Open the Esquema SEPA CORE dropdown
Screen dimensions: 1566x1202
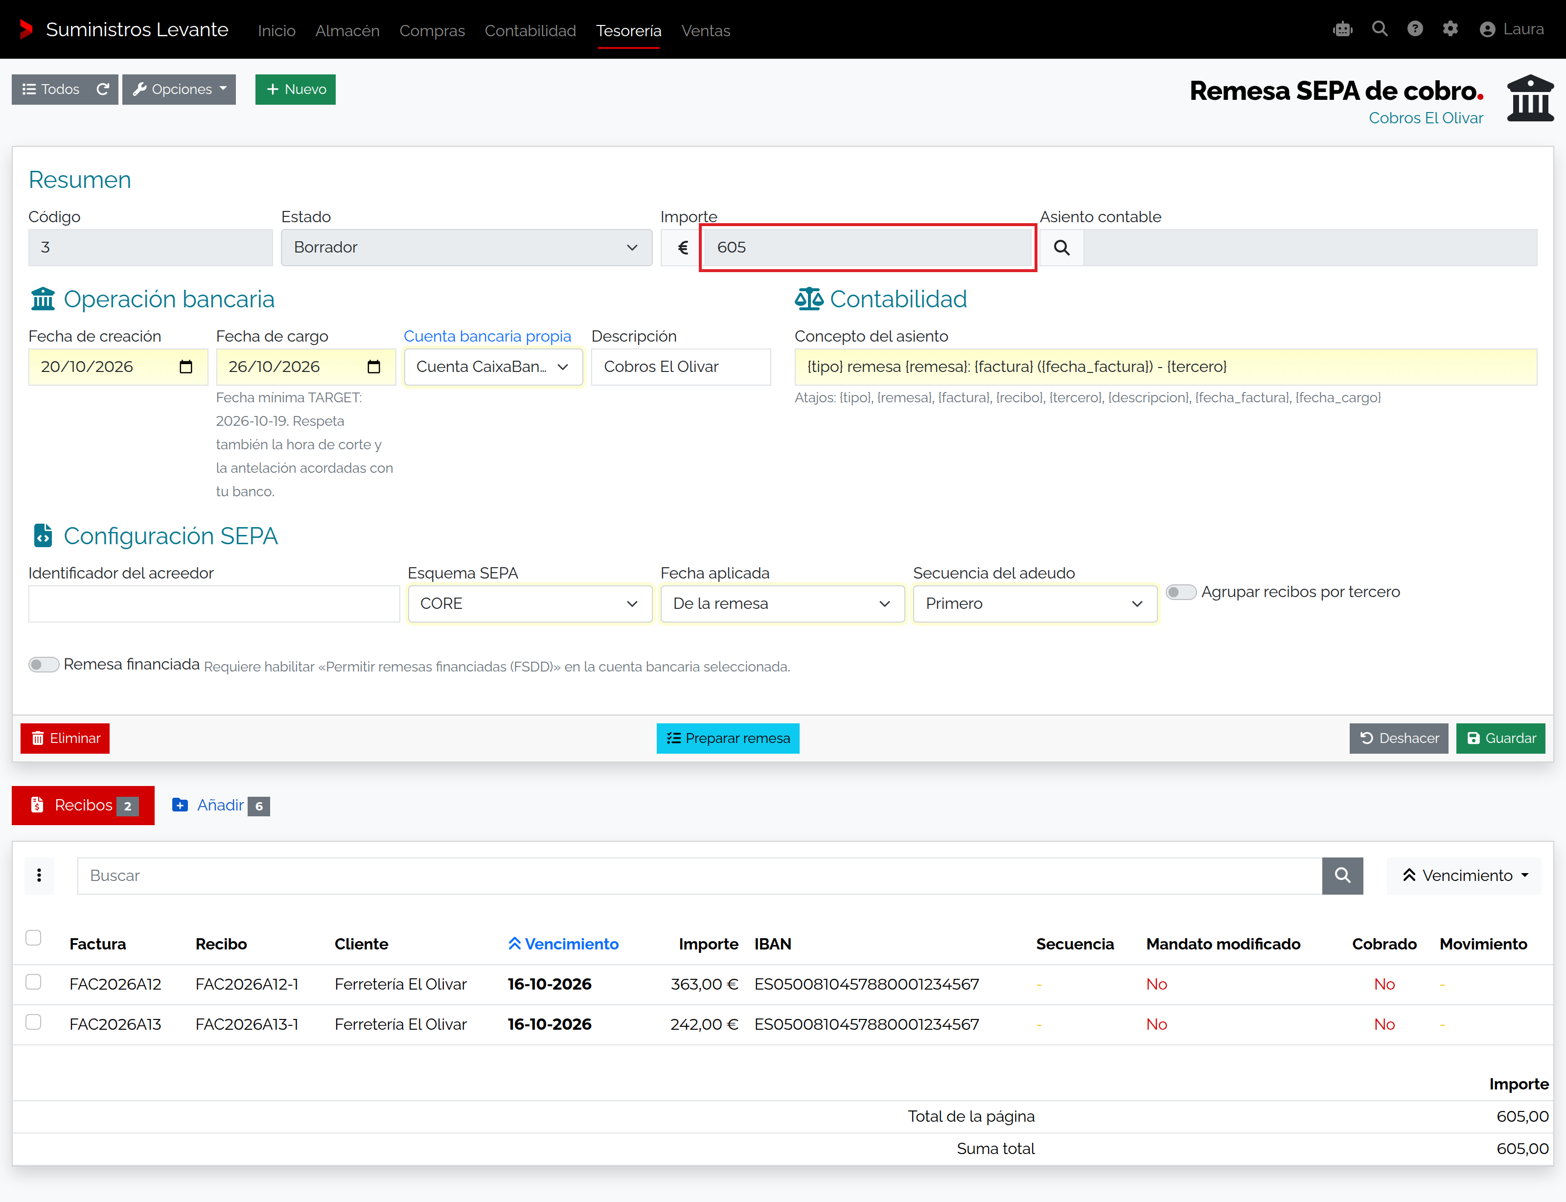(530, 604)
